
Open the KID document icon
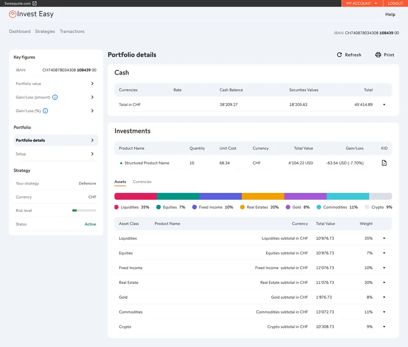click(384, 163)
